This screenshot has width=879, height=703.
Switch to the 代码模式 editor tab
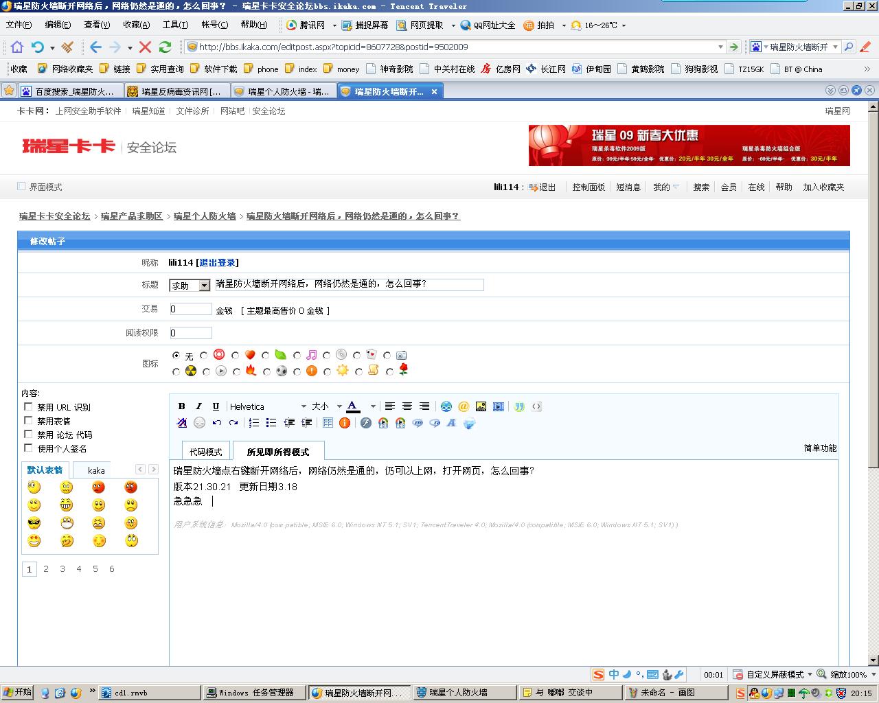[206, 452]
